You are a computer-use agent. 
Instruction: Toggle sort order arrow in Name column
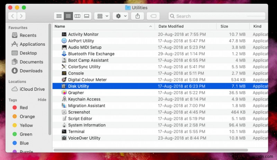151,26
